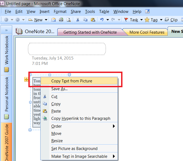
Task: Choose Copy in context menu
Action: click(x=79, y=104)
